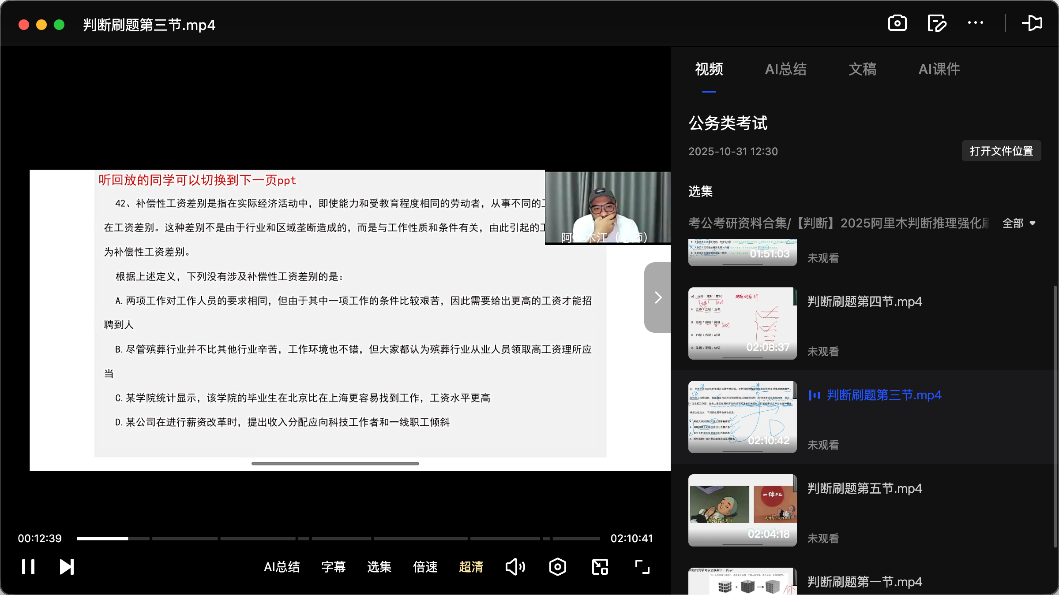Image resolution: width=1059 pixels, height=595 pixels.
Task: Open the more options ellipsis icon
Action: [975, 23]
